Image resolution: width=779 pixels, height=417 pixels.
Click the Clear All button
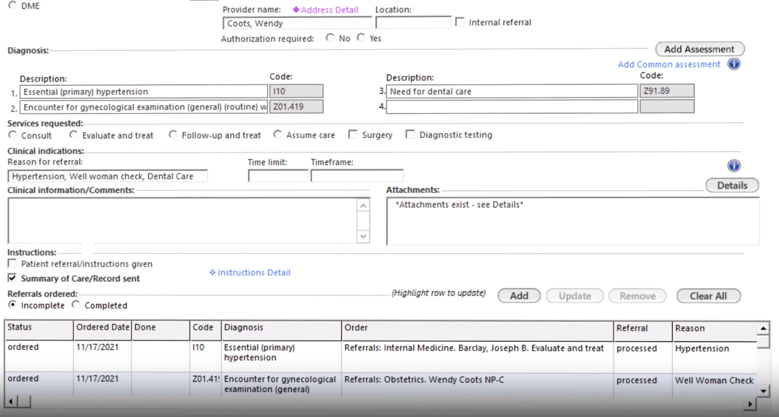[709, 296]
